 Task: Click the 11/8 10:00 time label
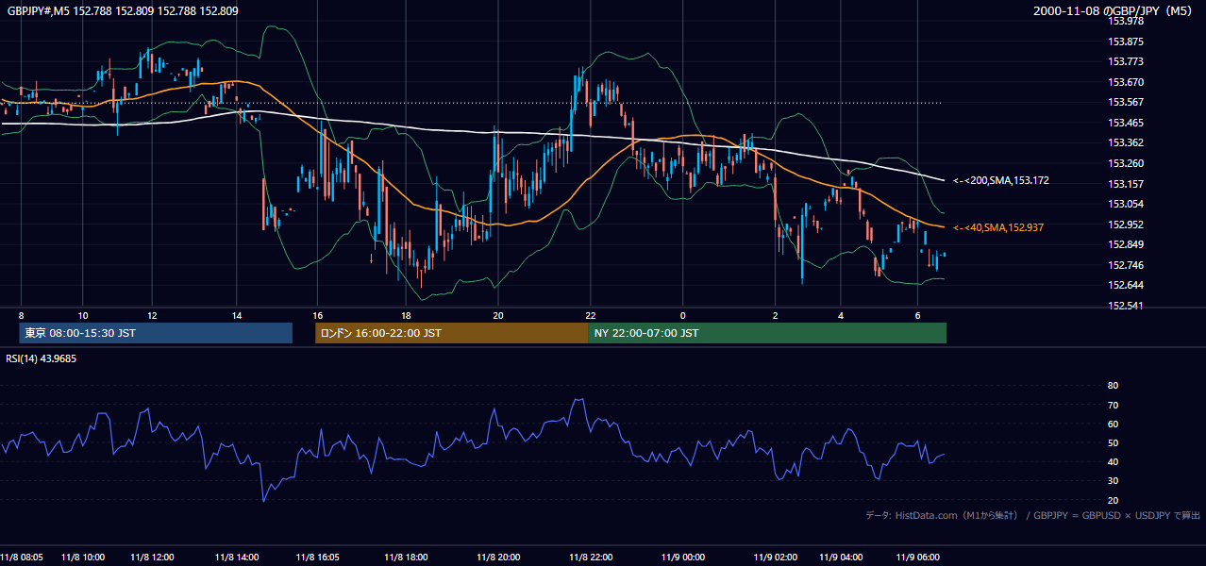83,557
